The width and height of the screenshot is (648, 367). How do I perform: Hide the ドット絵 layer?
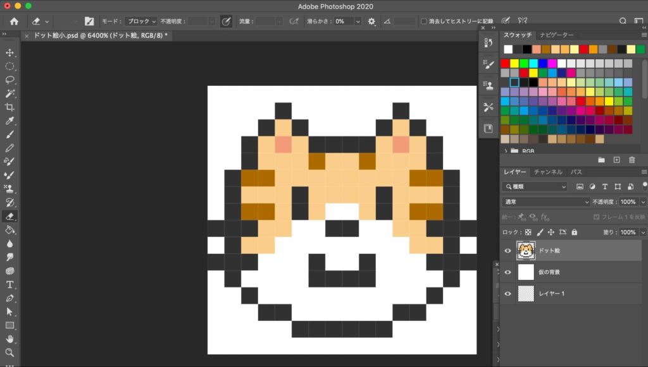pyautogui.click(x=508, y=251)
